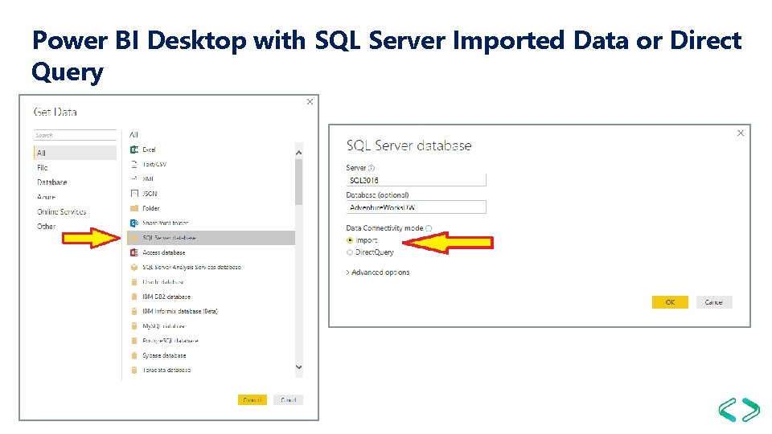
Task: Click the Server input field
Action: [x=416, y=180]
